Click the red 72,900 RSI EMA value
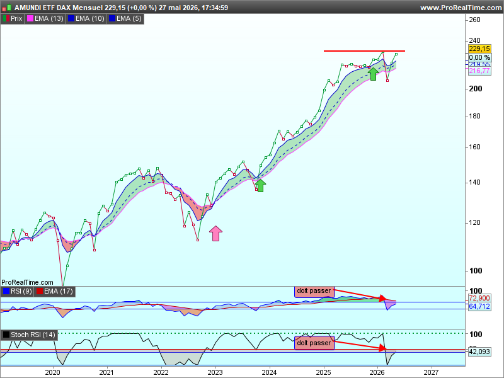This screenshot has height=378, width=504. (x=479, y=298)
